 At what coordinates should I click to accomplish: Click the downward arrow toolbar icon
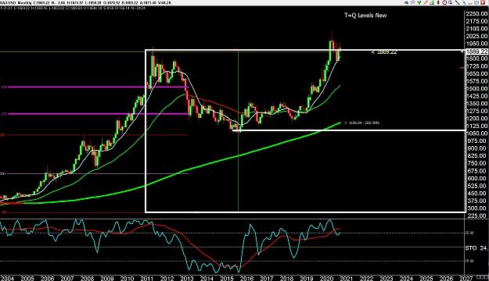coord(451,2)
